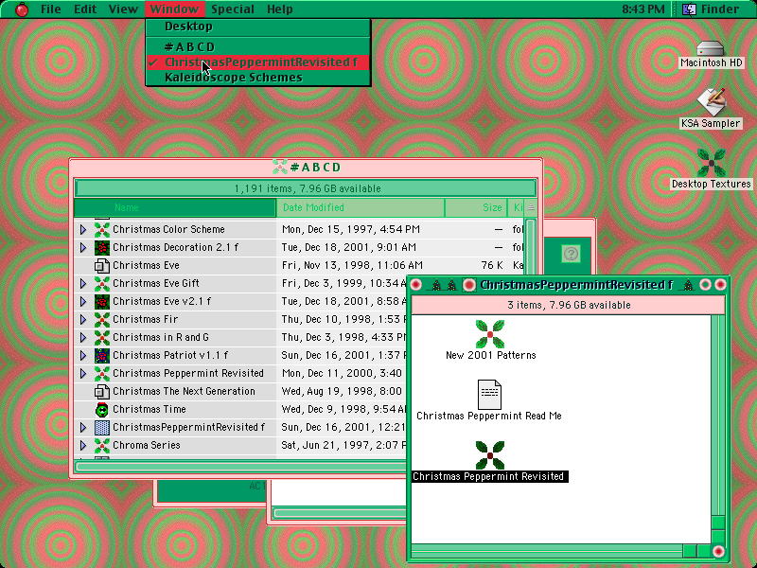Click the Christmas Time green face icon
Image resolution: width=757 pixels, height=568 pixels.
pyautogui.click(x=102, y=409)
